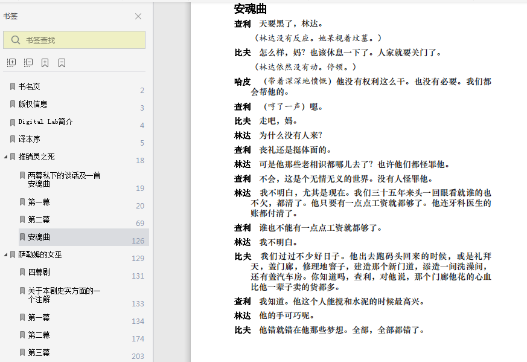Open the 四幕剧 bookmark
This screenshot has width=527, height=362.
[39, 272]
